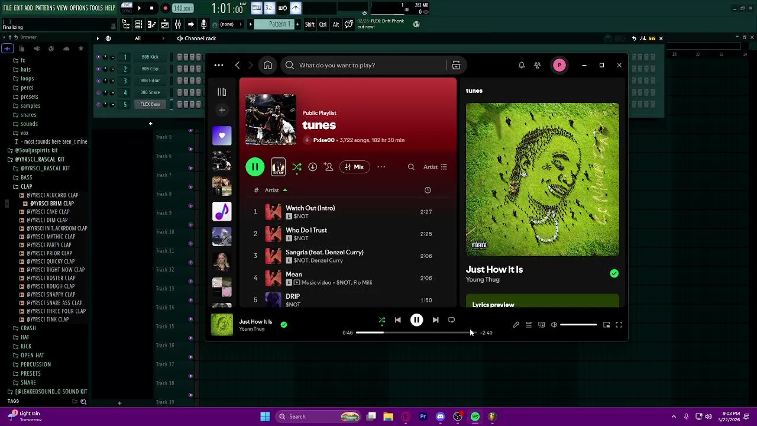The width and height of the screenshot is (757, 426).
Task: Open FL Studio PATTERNS menu
Action: coord(45,8)
